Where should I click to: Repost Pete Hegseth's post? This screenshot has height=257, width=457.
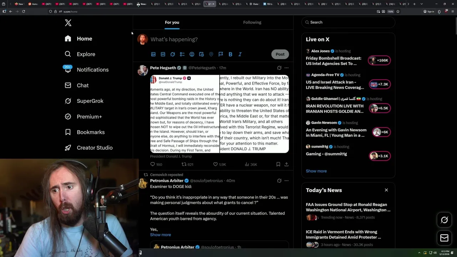click(x=187, y=165)
